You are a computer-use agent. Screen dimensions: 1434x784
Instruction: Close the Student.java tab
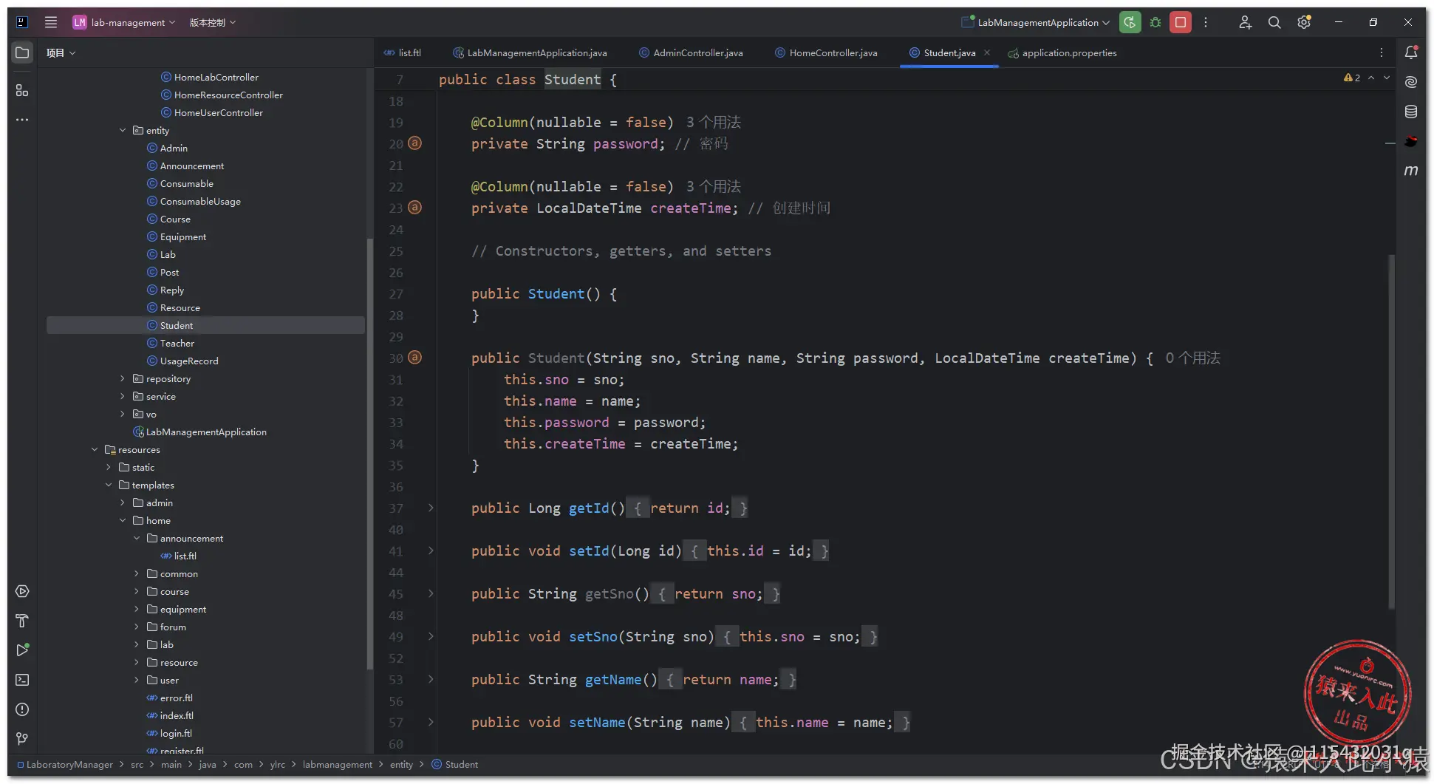(x=987, y=52)
